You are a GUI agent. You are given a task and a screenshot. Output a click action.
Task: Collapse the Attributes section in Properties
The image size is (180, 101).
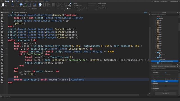(x=152, y=88)
